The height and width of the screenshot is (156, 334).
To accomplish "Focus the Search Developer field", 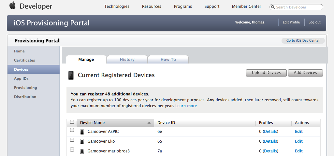I will point(296,7).
